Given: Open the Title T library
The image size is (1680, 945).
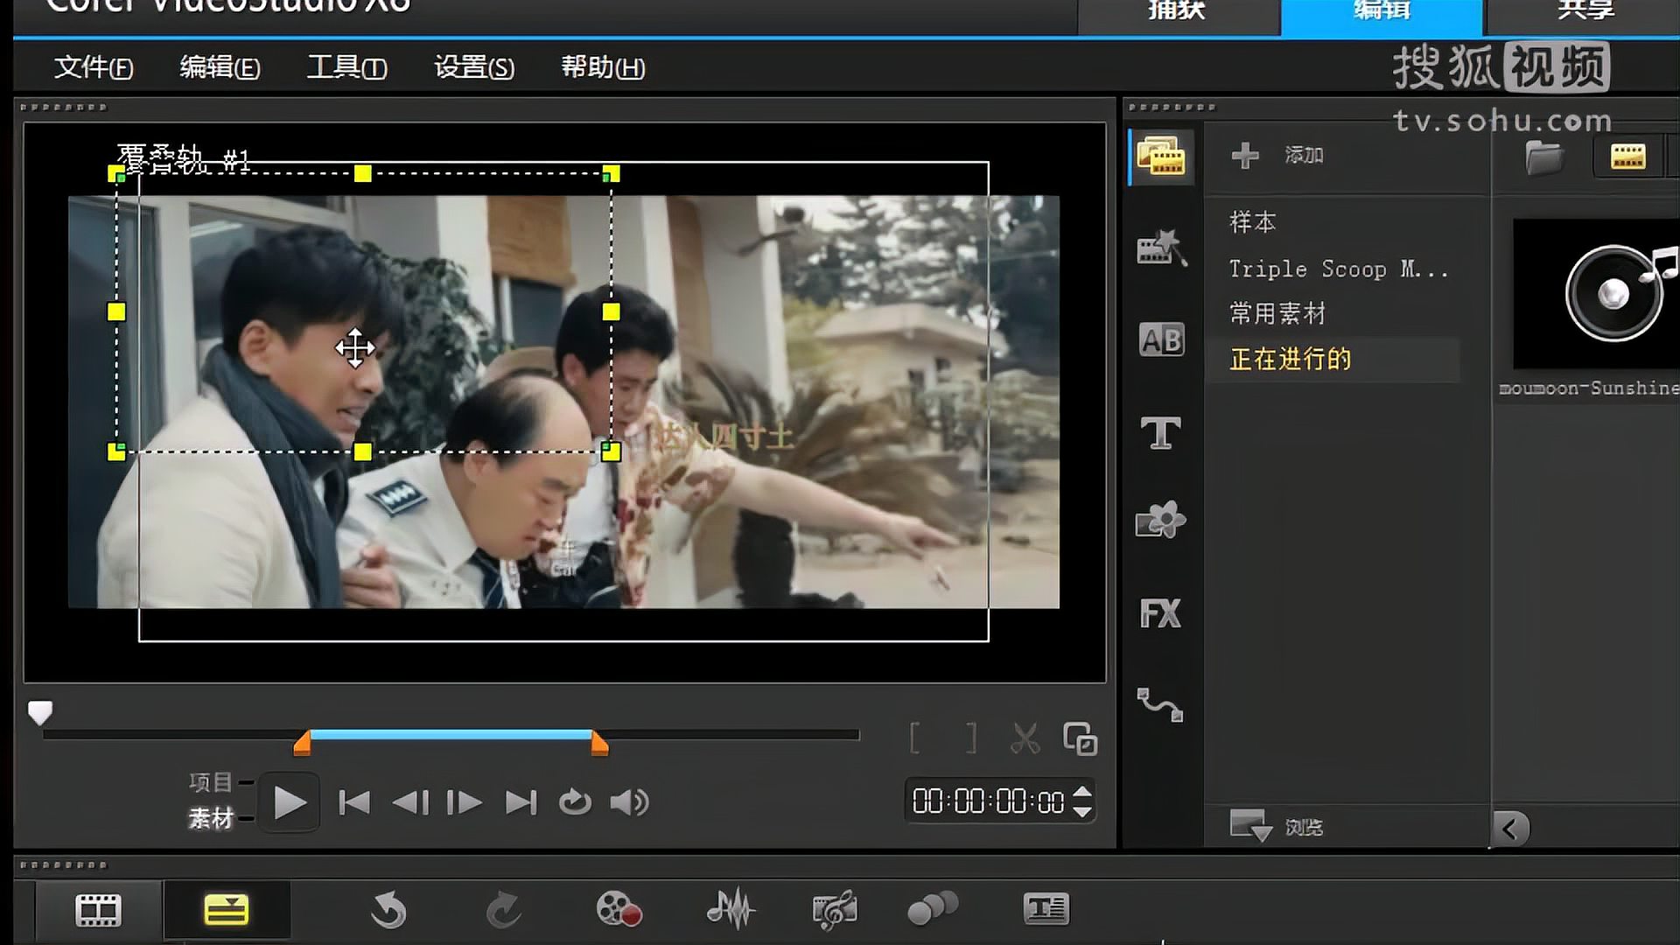Looking at the screenshot, I should click(1160, 432).
